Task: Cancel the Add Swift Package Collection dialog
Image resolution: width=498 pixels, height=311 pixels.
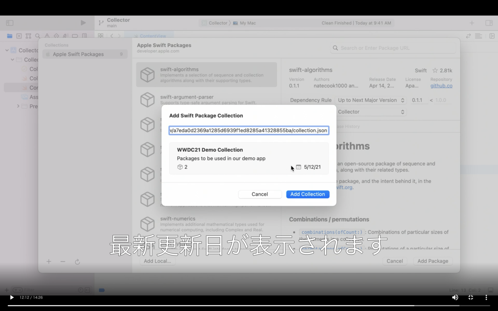Action: [260, 194]
